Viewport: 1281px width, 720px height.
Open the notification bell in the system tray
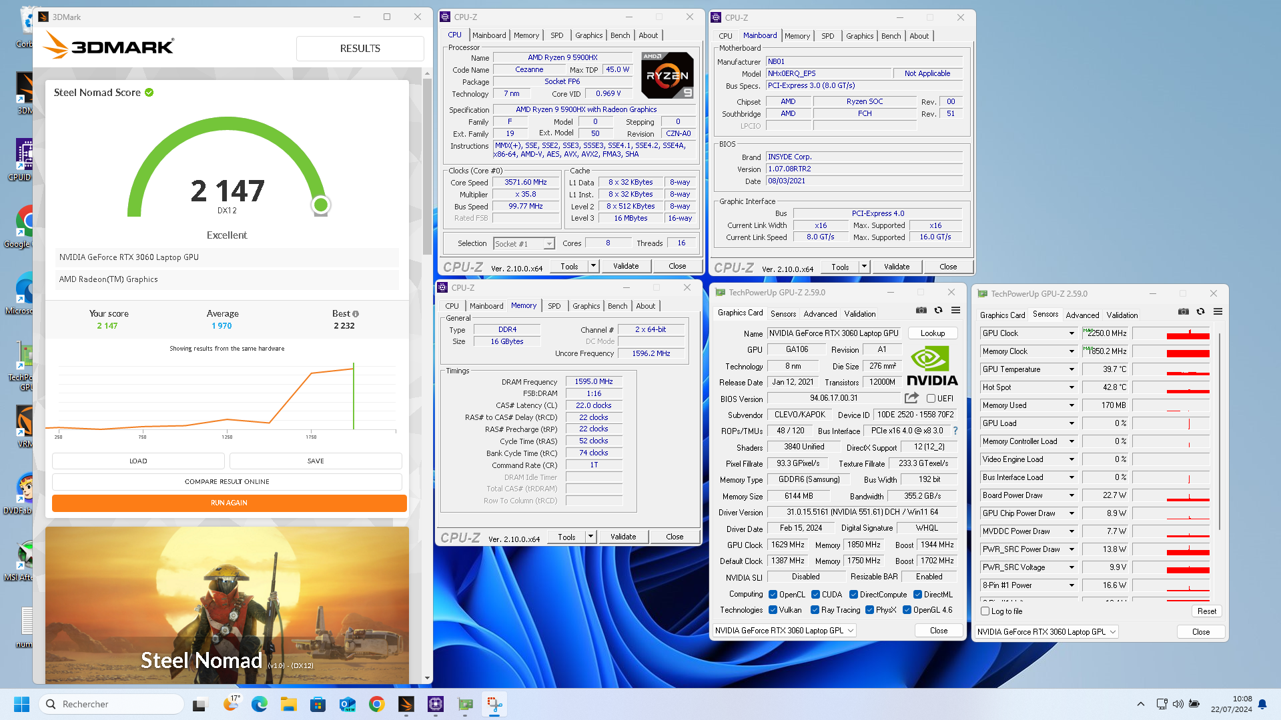(x=1262, y=704)
